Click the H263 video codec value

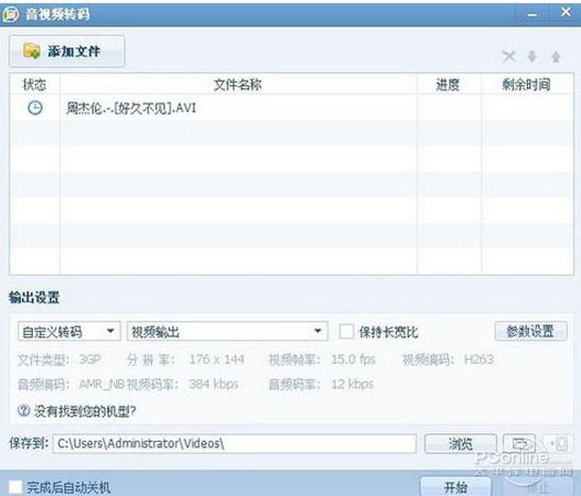pyautogui.click(x=478, y=359)
